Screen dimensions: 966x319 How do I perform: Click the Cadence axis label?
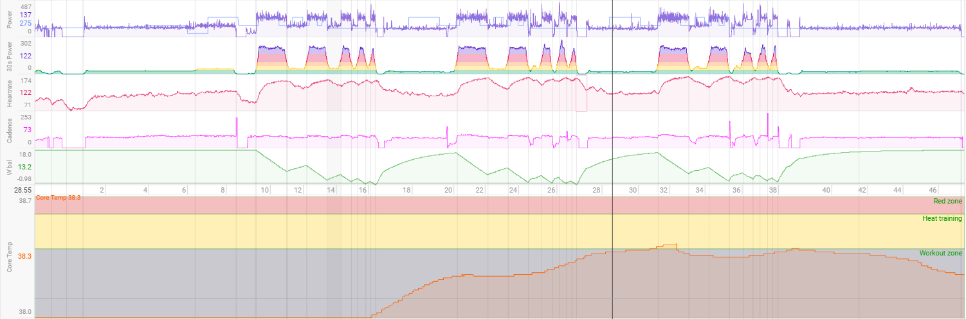coord(9,130)
